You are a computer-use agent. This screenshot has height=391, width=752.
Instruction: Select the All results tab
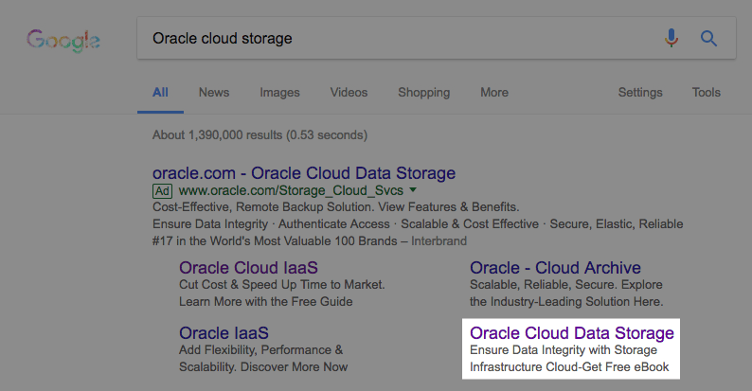click(160, 93)
